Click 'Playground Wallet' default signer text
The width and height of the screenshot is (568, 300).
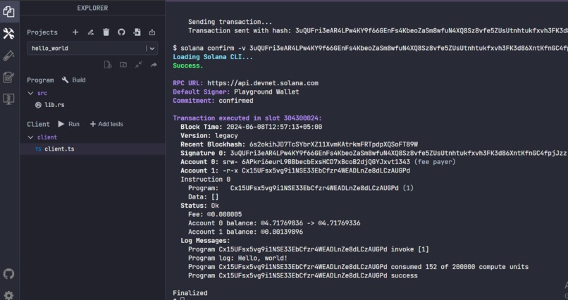pyautogui.click(x=266, y=92)
